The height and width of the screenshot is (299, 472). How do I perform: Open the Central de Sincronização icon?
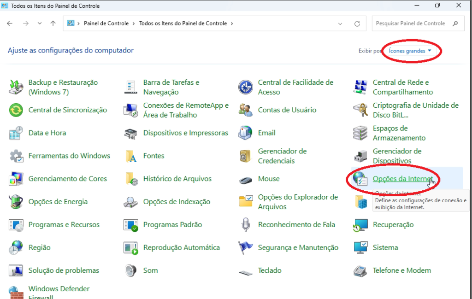click(x=16, y=110)
